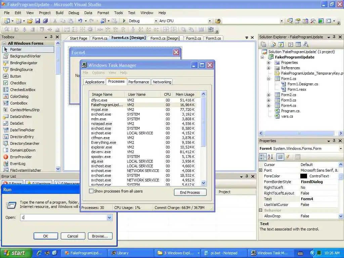Click the Solution Explorer Properties icon
The width and height of the screenshot is (344, 258).
[263, 45]
